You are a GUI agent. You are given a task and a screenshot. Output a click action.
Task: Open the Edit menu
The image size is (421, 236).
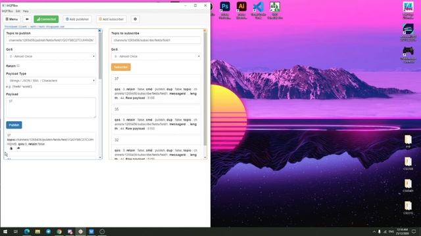pyautogui.click(x=18, y=11)
